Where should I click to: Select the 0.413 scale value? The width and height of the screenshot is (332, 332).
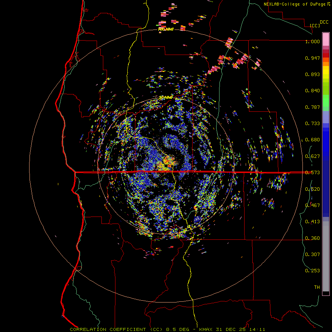pyautogui.click(x=312, y=222)
